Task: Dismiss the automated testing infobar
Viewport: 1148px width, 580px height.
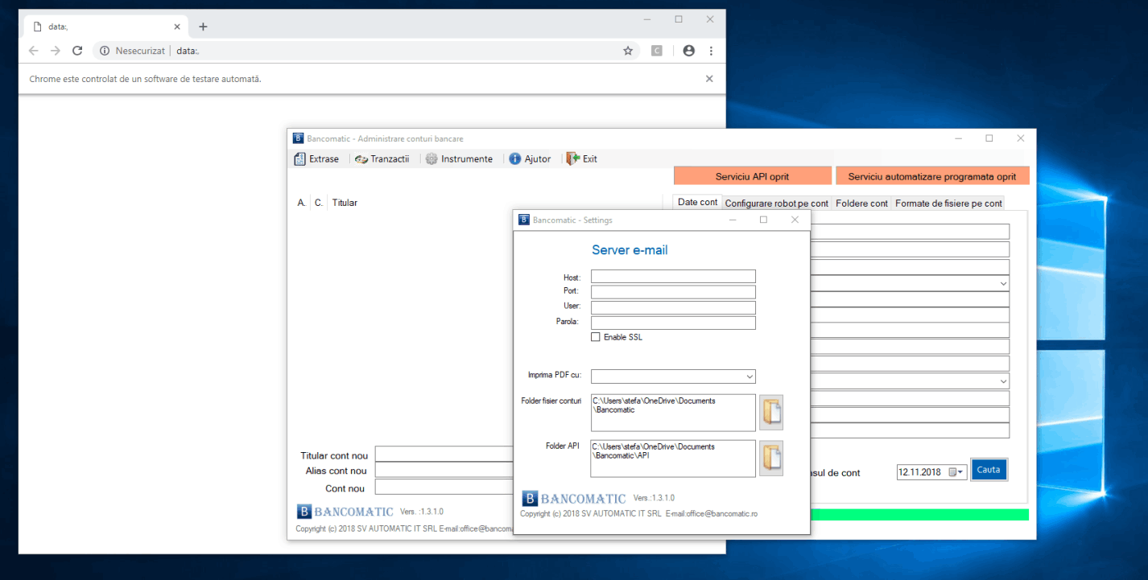Action: click(709, 79)
